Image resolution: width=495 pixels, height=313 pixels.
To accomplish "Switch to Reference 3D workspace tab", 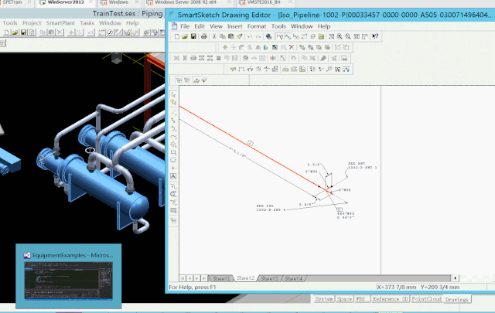I will pos(390,299).
